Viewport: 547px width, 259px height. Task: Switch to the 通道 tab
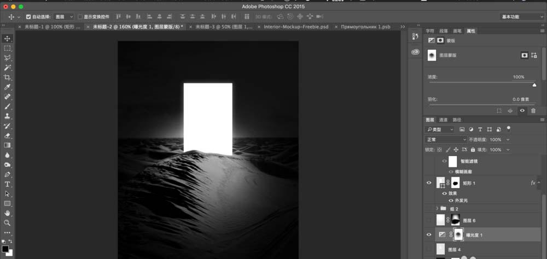443,119
